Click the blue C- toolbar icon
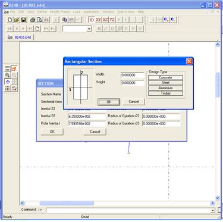This screenshot has height=222, width=223. tap(173, 20)
